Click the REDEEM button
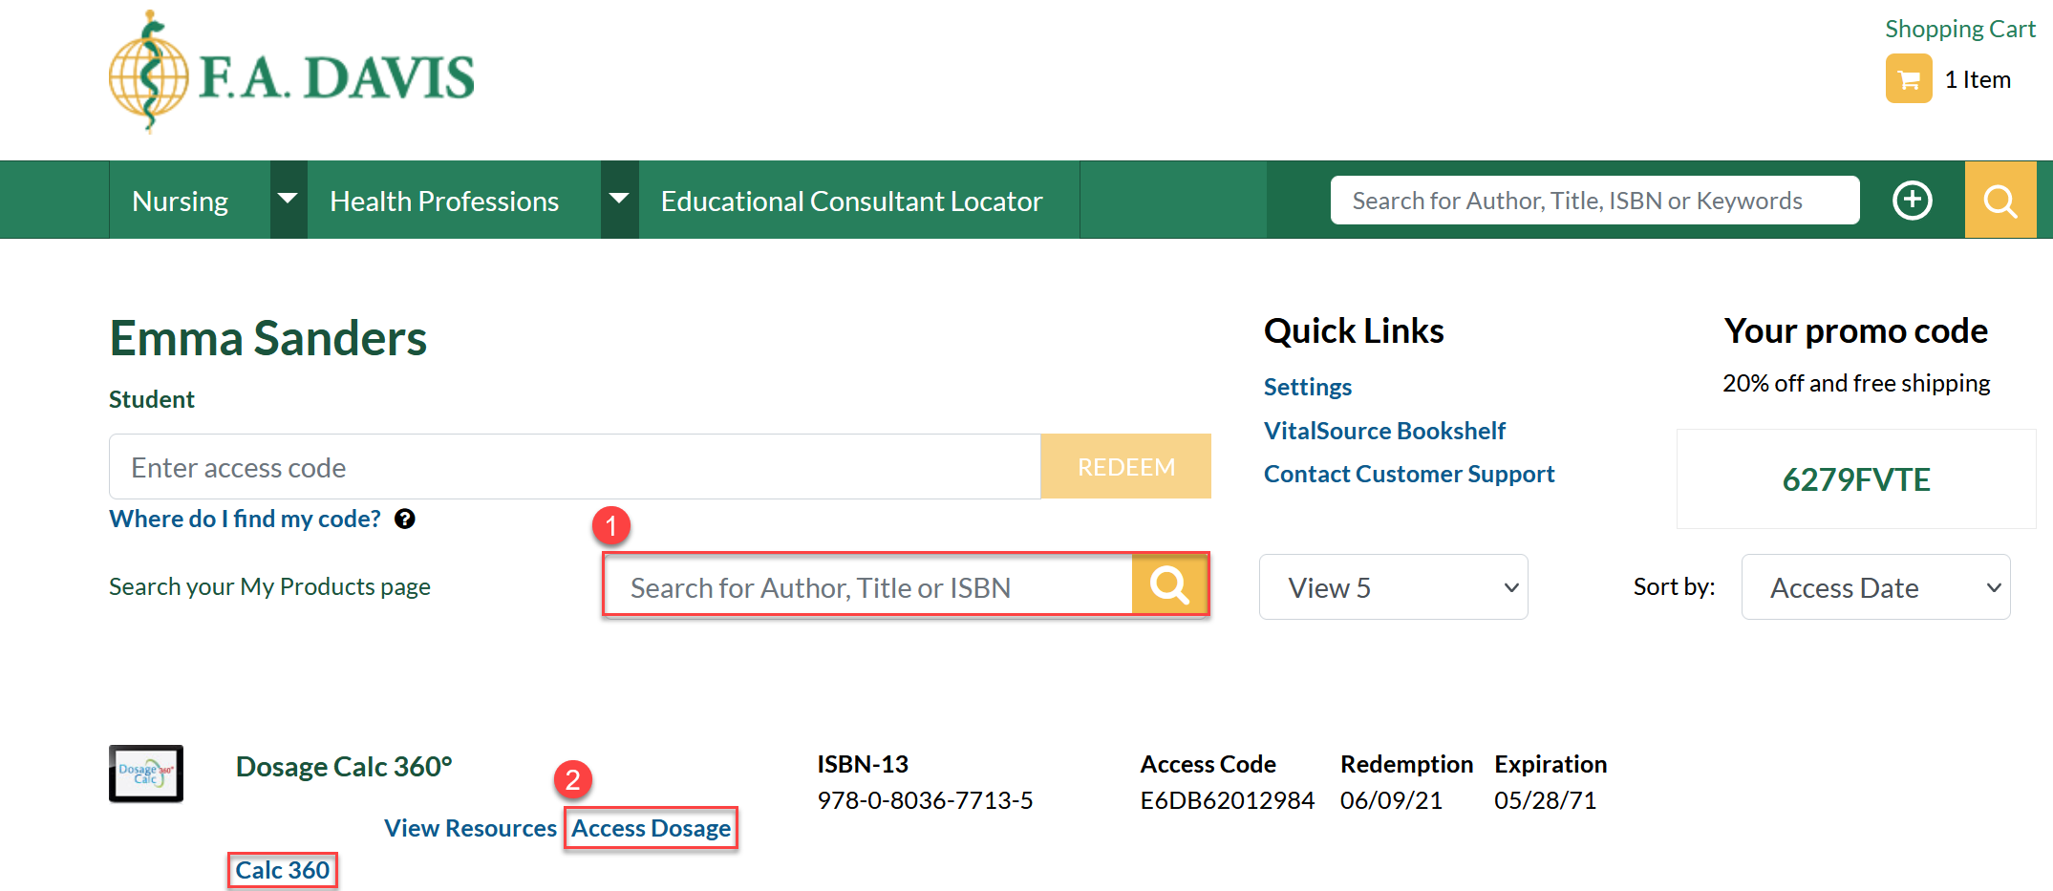Image resolution: width=2053 pixels, height=891 pixels. pos(1125,466)
